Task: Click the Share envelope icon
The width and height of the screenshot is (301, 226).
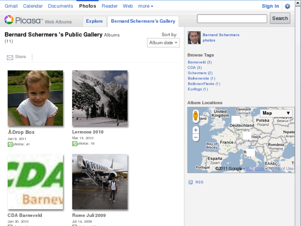Action: tap(10, 57)
